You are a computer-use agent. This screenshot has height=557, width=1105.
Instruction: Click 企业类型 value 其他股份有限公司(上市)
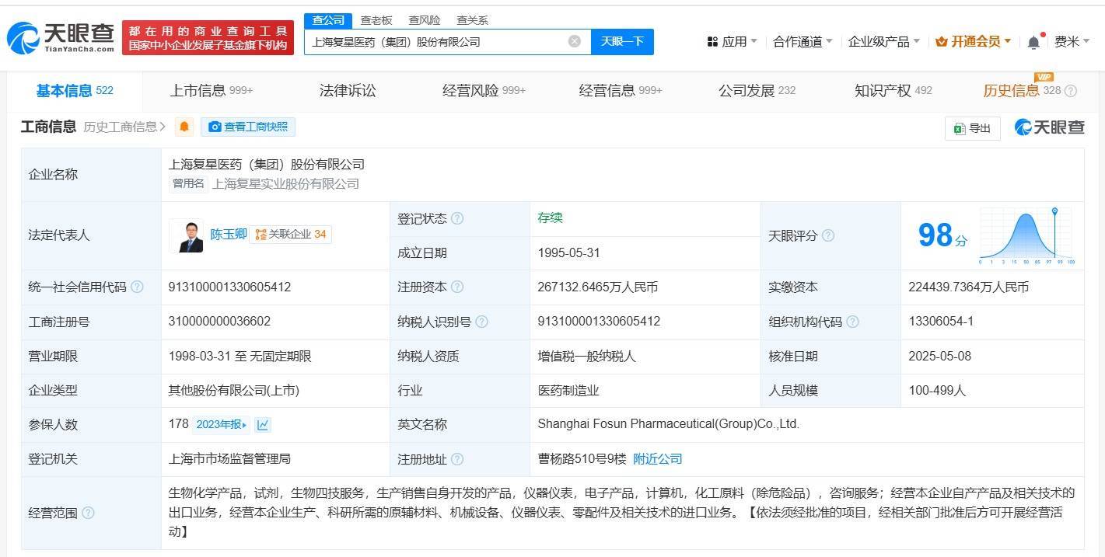point(233,390)
